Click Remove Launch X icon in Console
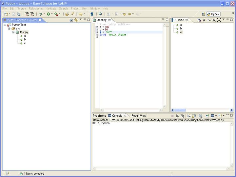 (x=177, y=116)
